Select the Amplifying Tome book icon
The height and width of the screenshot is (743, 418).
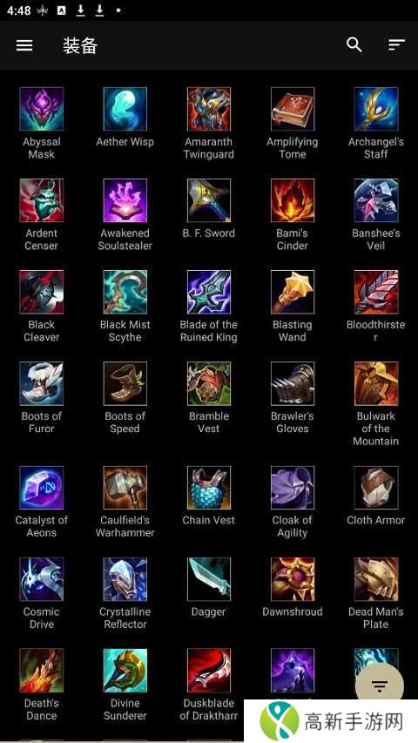[293, 109]
